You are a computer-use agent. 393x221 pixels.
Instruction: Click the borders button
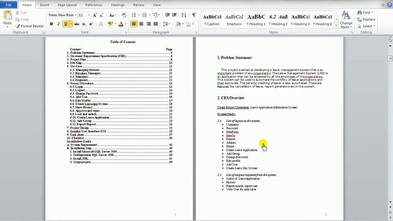click(x=189, y=24)
